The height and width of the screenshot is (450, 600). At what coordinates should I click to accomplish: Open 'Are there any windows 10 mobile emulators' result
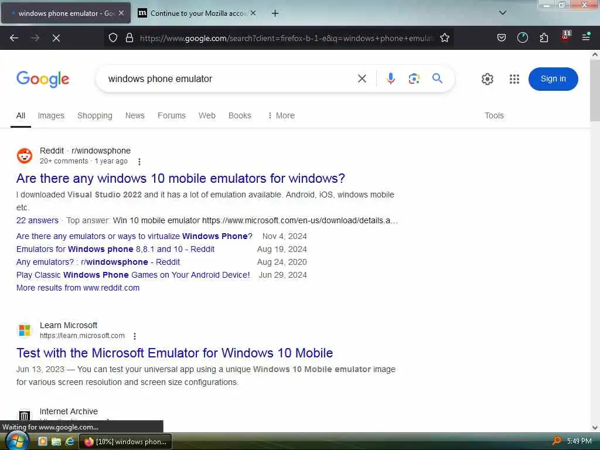point(180,178)
